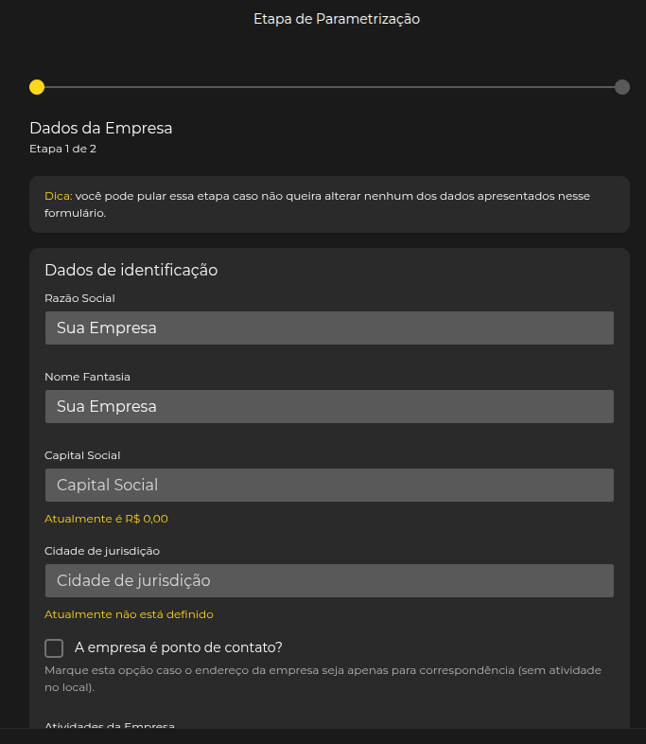Screen dimensions: 646x744
Task: Click the 'Cidade de jurisdição' field label
Action: click(x=102, y=550)
